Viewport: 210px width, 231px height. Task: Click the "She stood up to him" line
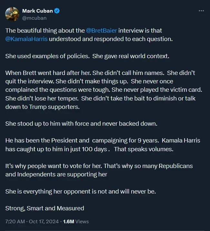click(81, 124)
